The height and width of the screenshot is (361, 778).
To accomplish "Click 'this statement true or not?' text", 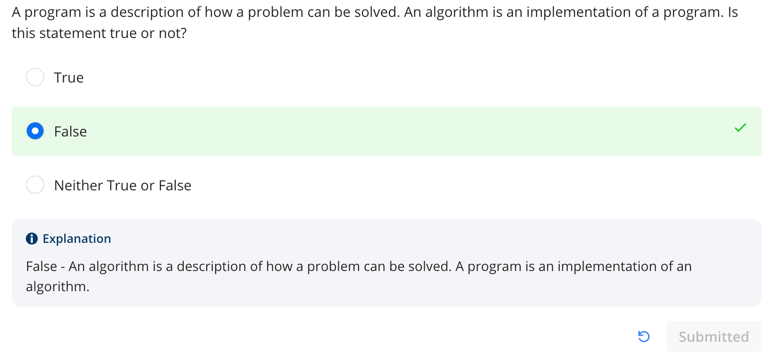I will 99,33.
